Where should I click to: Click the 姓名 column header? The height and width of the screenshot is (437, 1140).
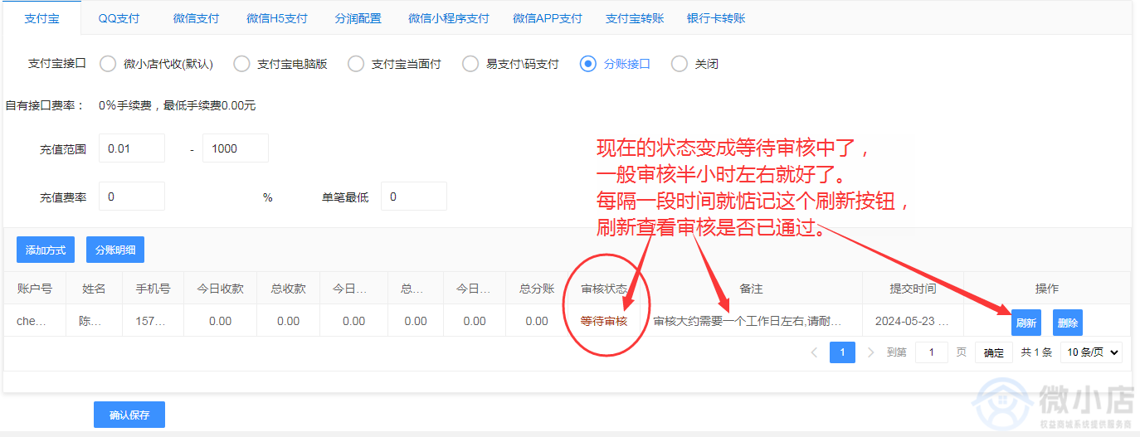[94, 289]
